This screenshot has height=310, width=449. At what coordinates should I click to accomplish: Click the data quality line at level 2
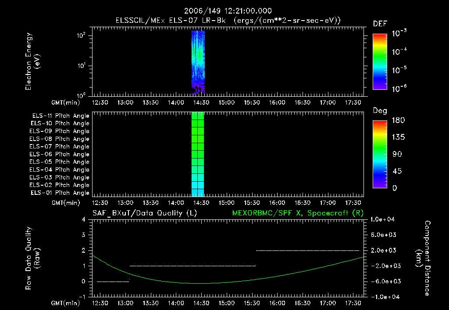(307, 250)
